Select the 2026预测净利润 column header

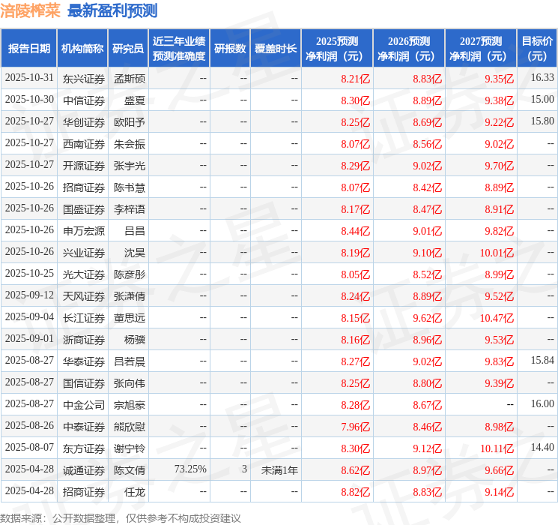click(409, 48)
